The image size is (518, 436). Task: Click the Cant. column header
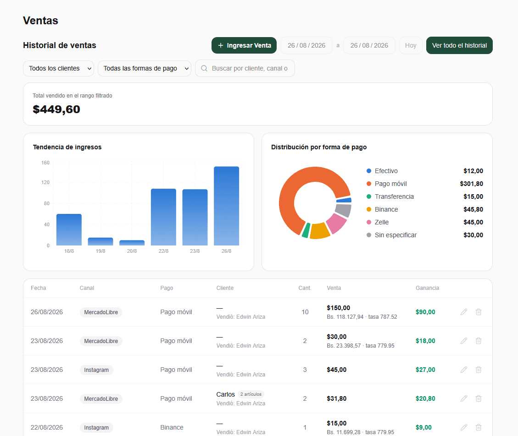305,288
